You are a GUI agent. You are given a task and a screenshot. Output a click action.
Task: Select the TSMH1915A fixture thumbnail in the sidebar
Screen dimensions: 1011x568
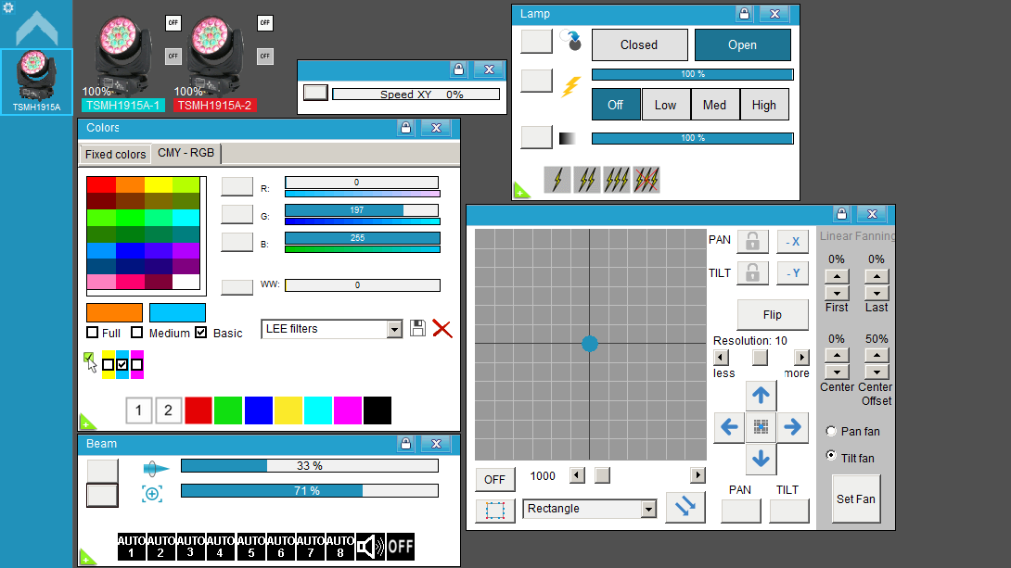pyautogui.click(x=37, y=82)
